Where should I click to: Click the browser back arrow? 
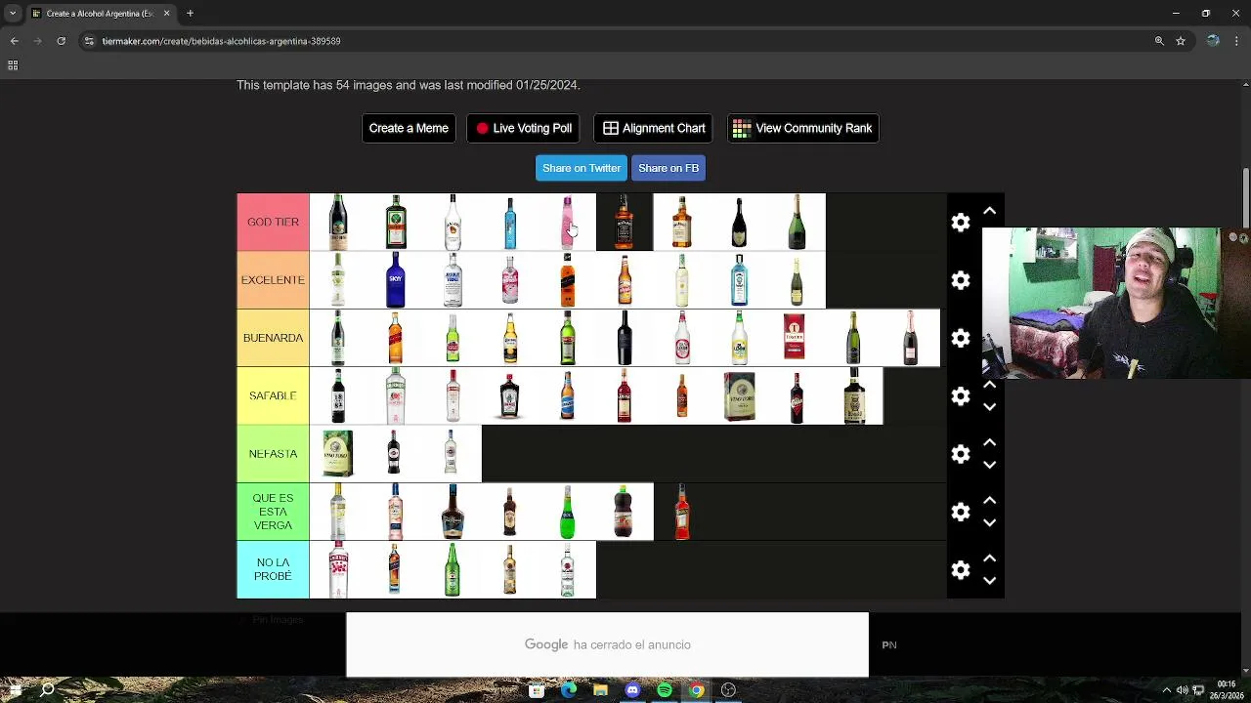(x=14, y=41)
